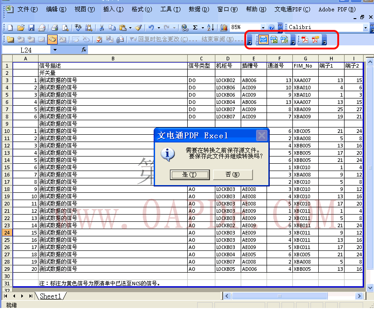Confirm saving with 是(Y) button

tap(190, 175)
